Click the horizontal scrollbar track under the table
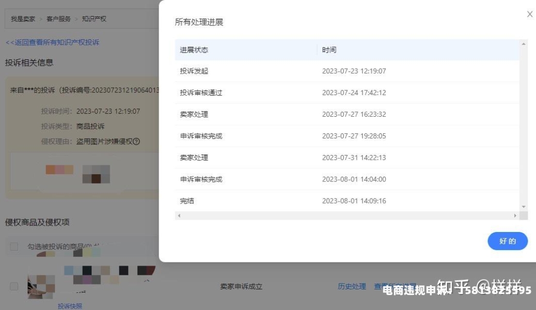Image resolution: width=536 pixels, height=310 pixels. point(346,215)
